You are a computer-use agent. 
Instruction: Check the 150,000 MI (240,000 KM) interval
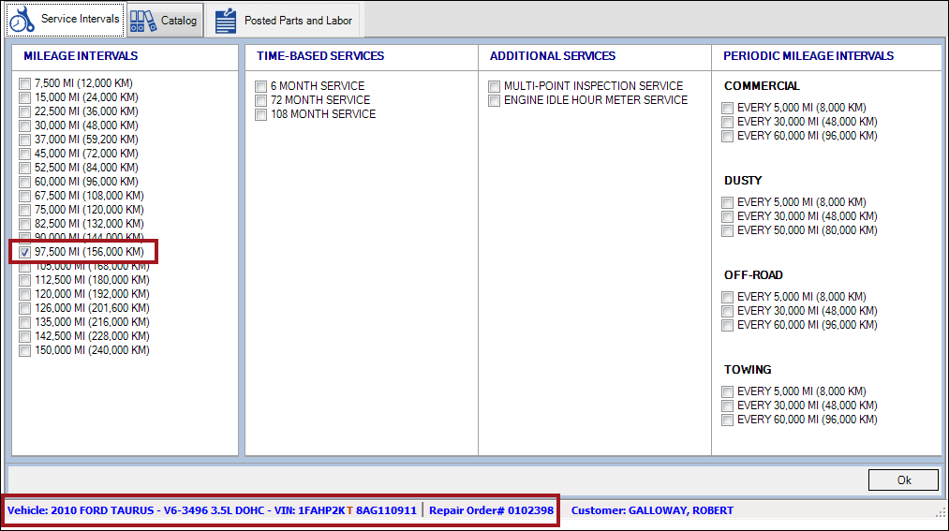24,350
